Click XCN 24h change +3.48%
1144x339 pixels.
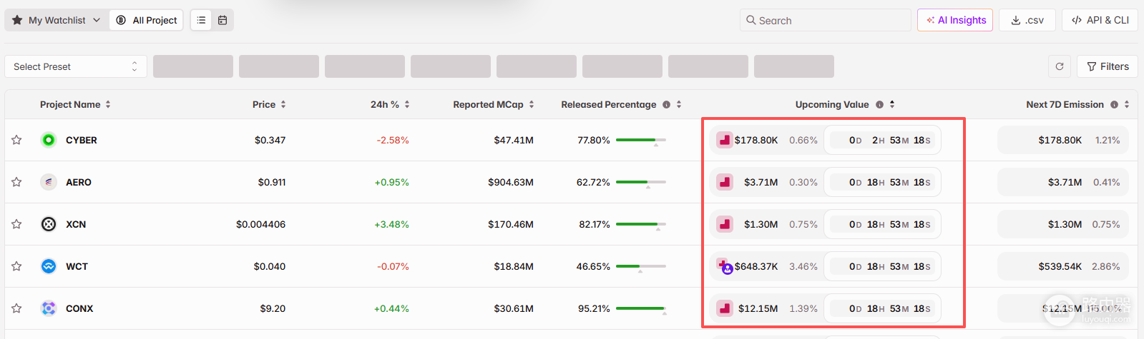pos(391,224)
